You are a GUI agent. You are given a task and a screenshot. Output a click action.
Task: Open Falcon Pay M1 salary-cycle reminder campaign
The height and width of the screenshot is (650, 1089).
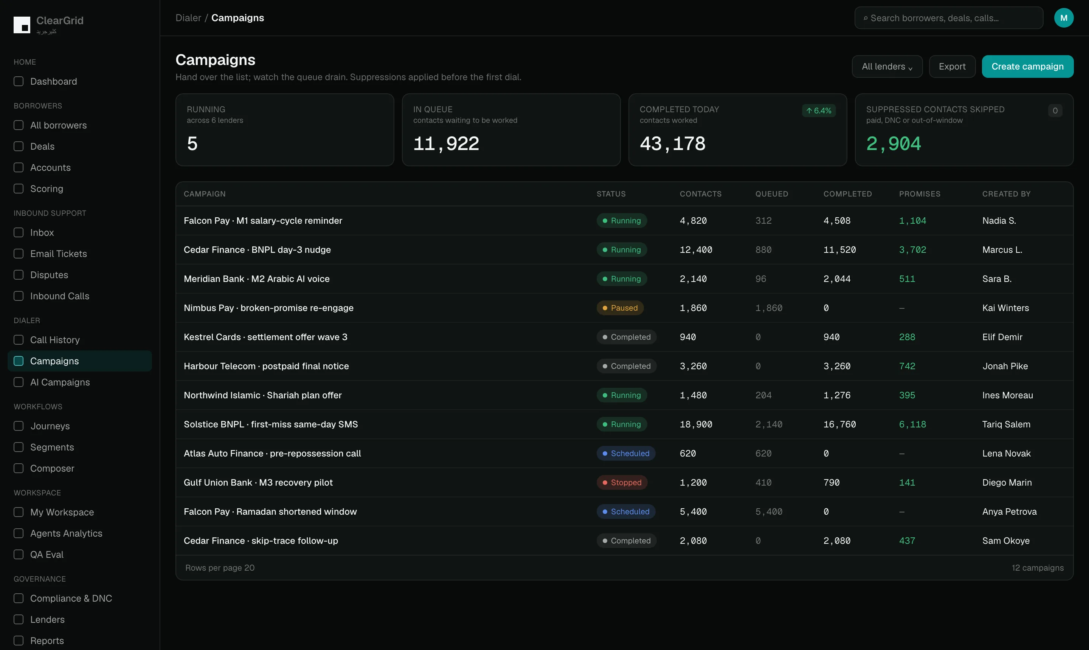click(x=263, y=221)
